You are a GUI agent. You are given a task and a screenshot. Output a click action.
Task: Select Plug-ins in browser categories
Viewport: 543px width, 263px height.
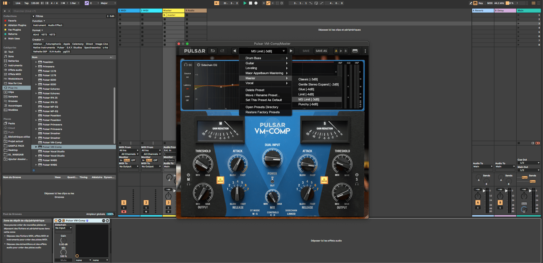pyautogui.click(x=17, y=88)
